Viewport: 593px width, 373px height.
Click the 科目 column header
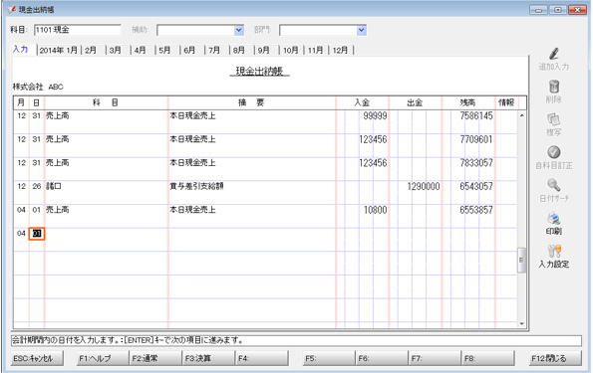point(106,102)
